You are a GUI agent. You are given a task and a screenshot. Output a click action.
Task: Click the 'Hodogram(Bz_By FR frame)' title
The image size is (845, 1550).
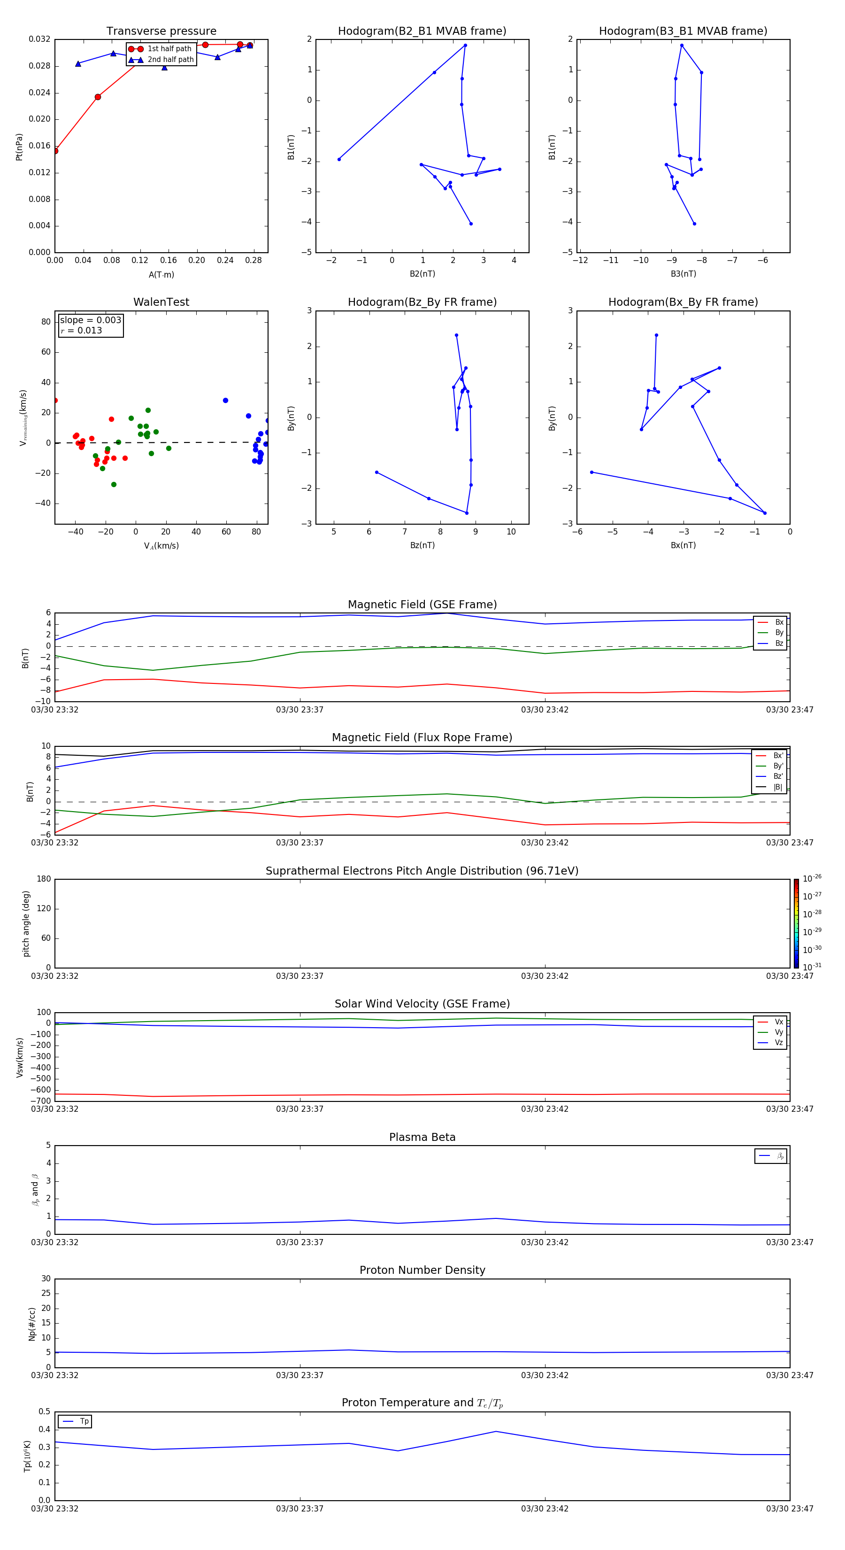pyautogui.click(x=422, y=302)
